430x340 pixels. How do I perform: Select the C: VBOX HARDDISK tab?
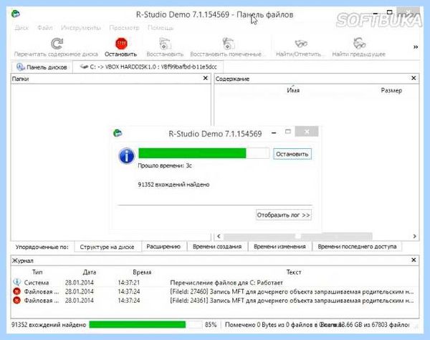point(148,67)
